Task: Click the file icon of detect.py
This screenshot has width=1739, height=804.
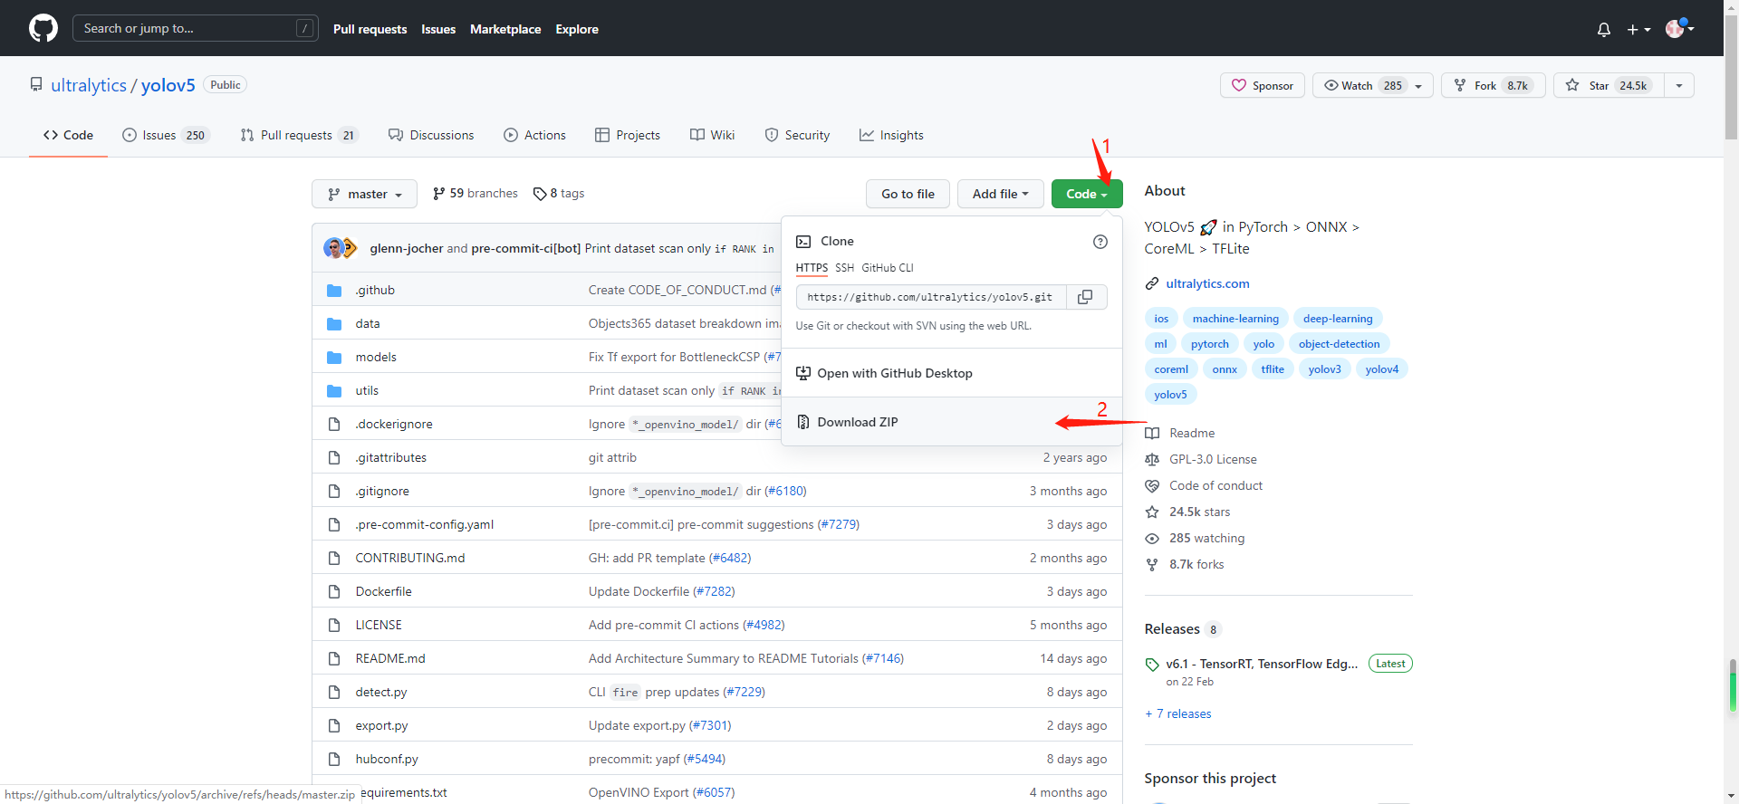Action: [334, 693]
